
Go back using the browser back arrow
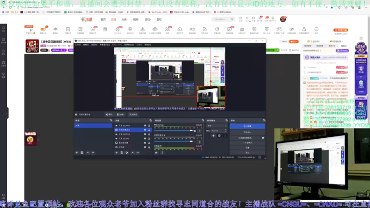coord(4,7)
